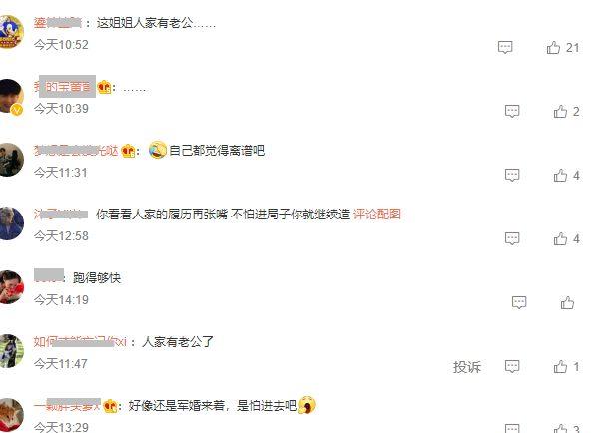This screenshot has height=433, width=594.
Task: Open the 评论配图 link
Action: 377,215
